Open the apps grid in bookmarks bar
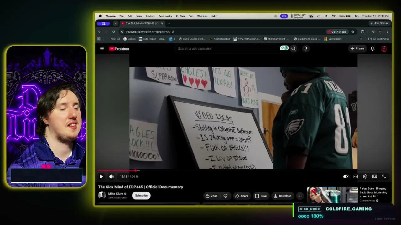401x225 pixels. (99, 39)
